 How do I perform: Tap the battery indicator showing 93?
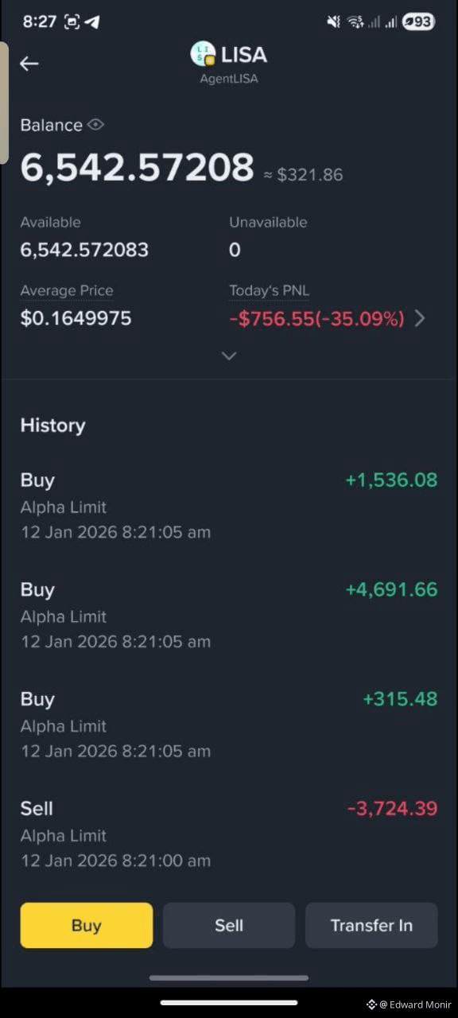419,21
